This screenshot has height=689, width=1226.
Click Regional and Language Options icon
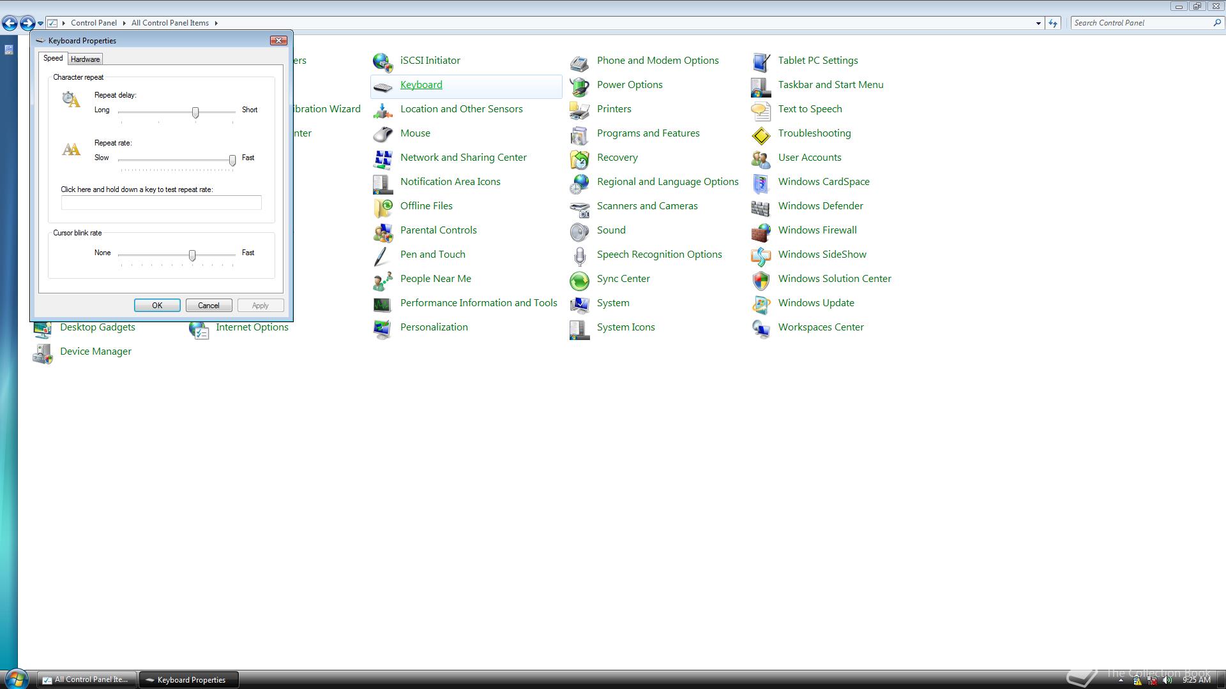[579, 182]
